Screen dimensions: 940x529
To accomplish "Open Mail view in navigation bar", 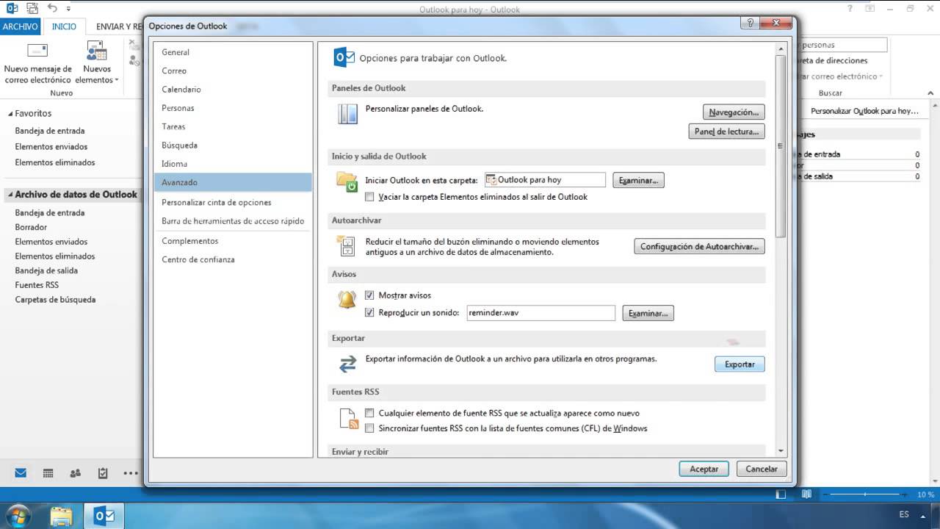I will (21, 473).
